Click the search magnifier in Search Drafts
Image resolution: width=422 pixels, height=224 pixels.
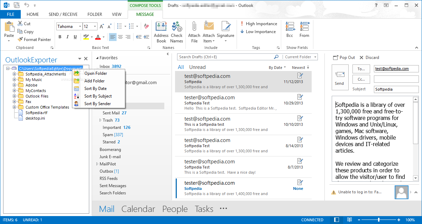click(x=276, y=57)
